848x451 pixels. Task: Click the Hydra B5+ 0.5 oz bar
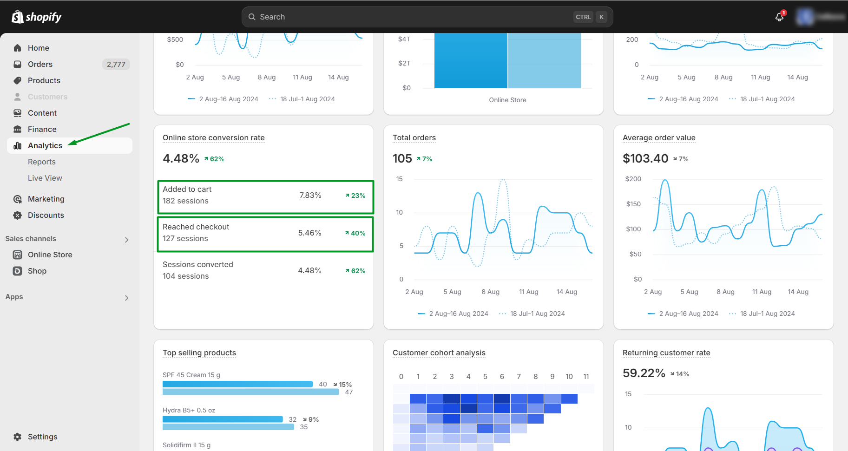click(x=223, y=419)
